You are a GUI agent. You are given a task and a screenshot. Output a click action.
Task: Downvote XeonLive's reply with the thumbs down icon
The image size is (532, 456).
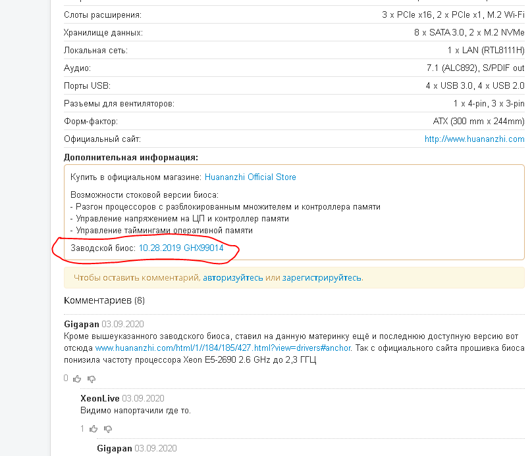click(109, 428)
